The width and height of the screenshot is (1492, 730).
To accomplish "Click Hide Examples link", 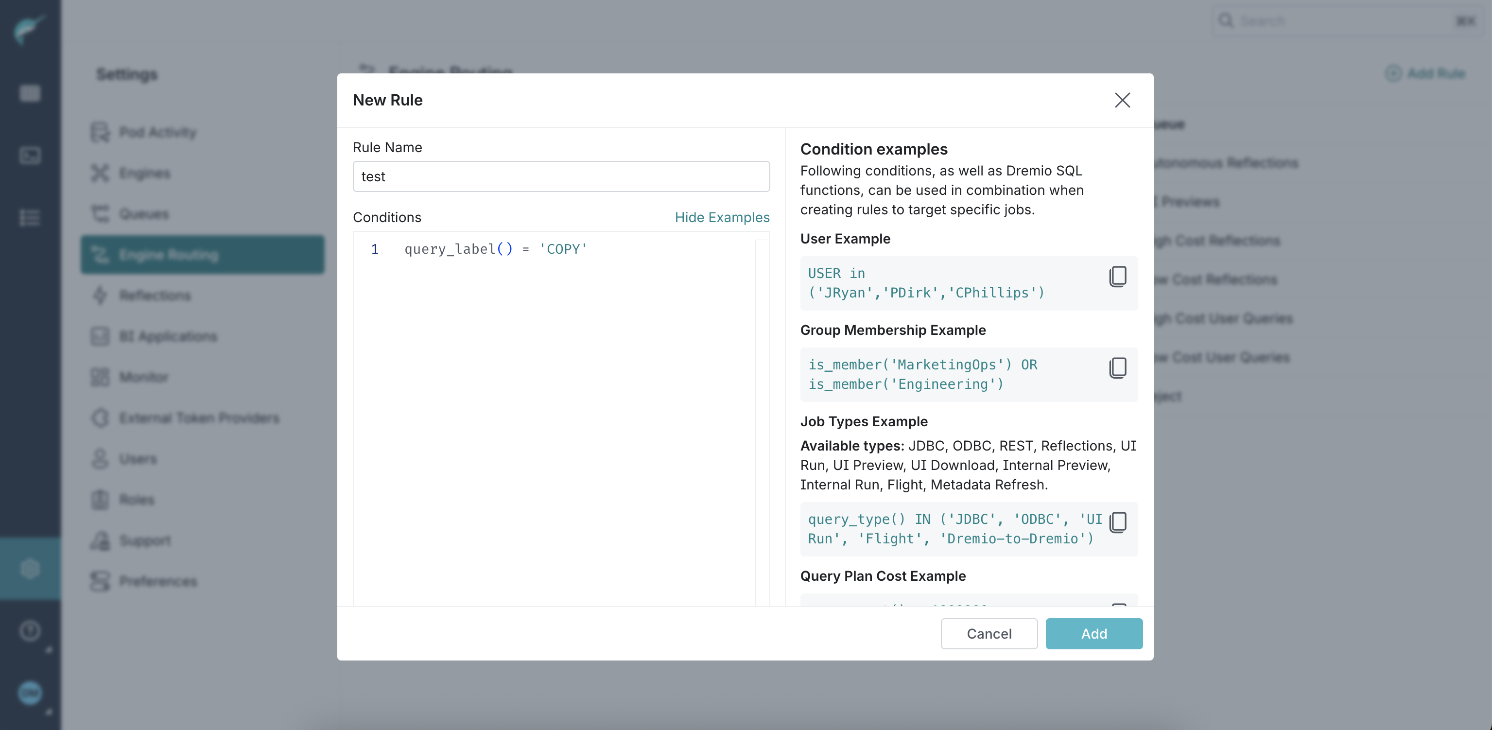I will click(x=722, y=217).
